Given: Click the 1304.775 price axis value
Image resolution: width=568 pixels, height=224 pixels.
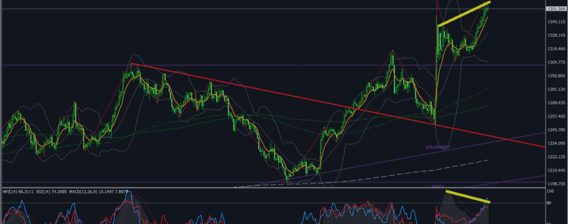Looking at the screenshot, I should [556, 62].
